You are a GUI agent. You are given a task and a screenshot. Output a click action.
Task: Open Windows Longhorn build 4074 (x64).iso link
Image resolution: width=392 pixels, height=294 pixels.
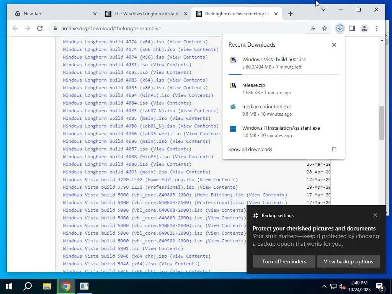pos(113,42)
